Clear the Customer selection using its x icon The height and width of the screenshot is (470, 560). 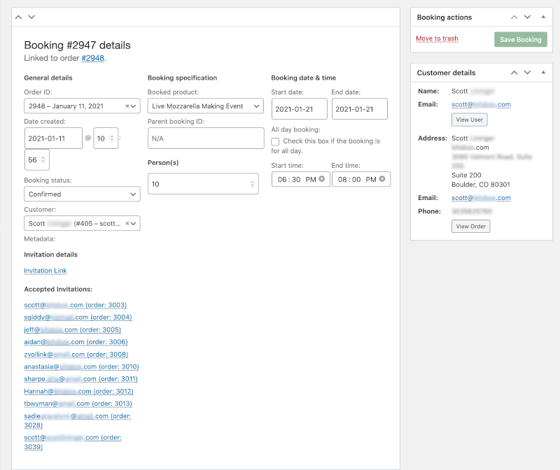[x=127, y=224]
